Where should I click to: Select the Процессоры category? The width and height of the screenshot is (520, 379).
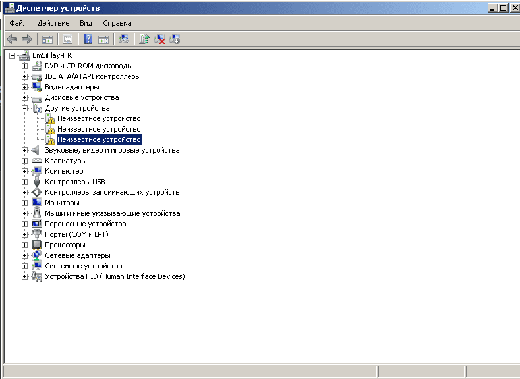tap(65, 245)
